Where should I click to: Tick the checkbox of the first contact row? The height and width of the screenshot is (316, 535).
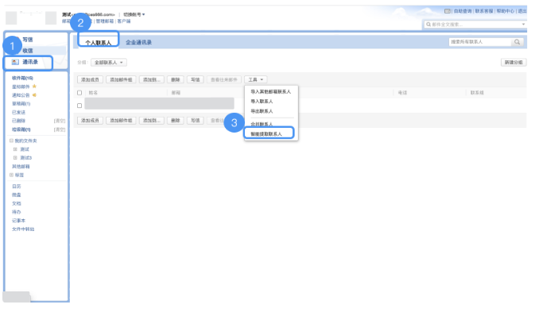[x=79, y=106]
